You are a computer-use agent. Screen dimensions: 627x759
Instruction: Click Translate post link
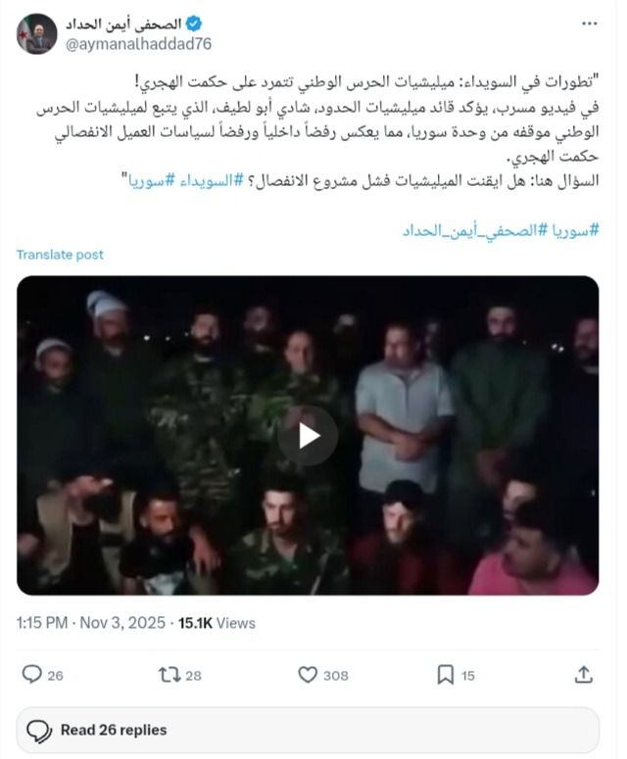coord(60,255)
